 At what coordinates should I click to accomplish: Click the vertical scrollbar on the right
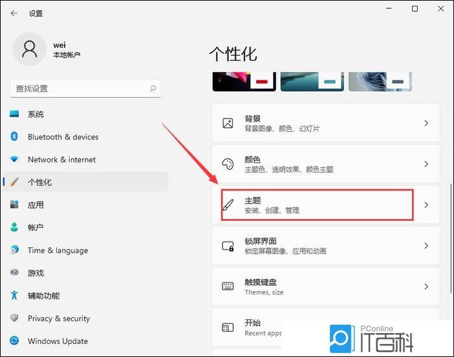pos(451,238)
